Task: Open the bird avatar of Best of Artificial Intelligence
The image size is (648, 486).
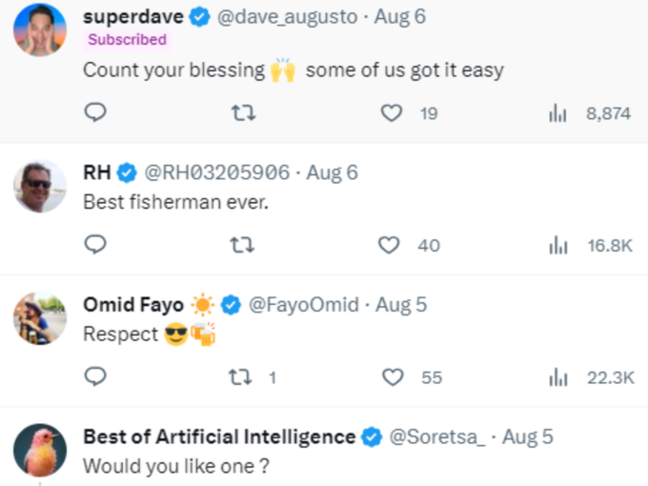Action: [x=40, y=450]
